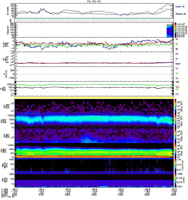Screen dimensions: 188x200
Task: Select the blue "Ti⊥" temperature legend label
Action: (x=177, y=94)
